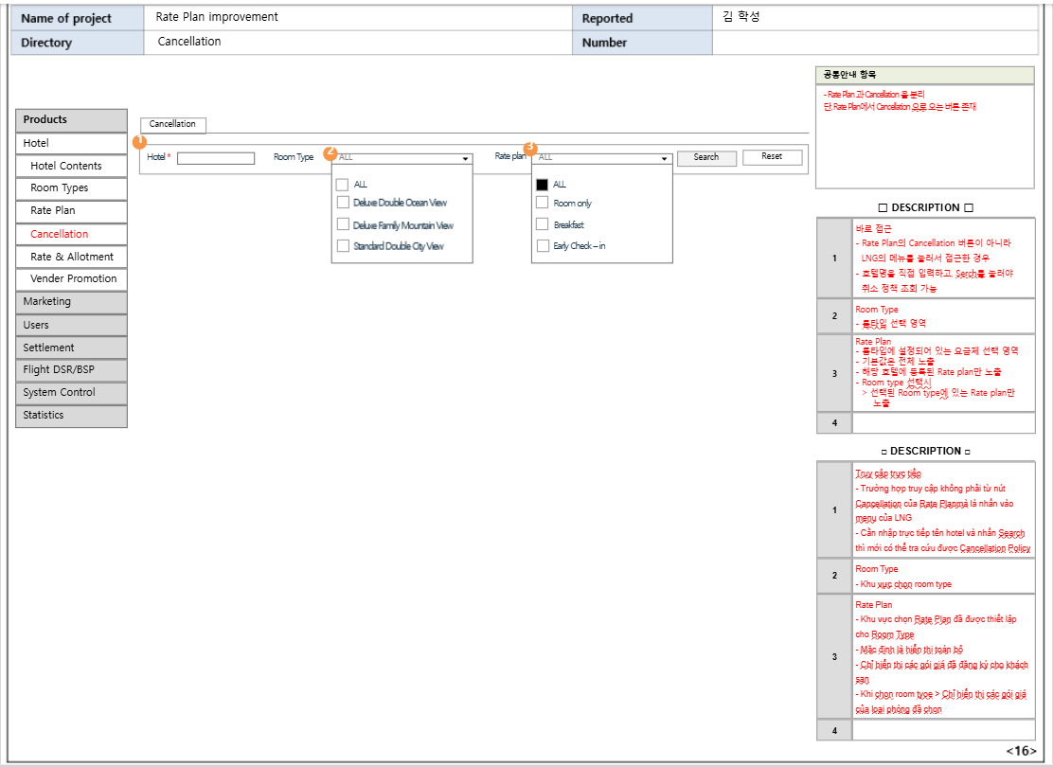Open the Room Type dropdown arrow

tap(466, 159)
